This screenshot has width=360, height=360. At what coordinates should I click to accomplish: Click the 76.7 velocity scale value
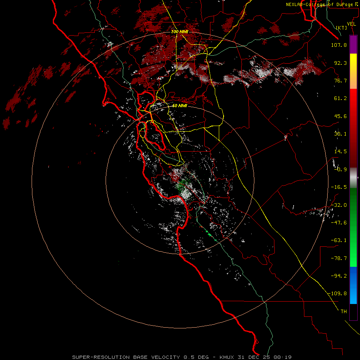click(x=340, y=80)
